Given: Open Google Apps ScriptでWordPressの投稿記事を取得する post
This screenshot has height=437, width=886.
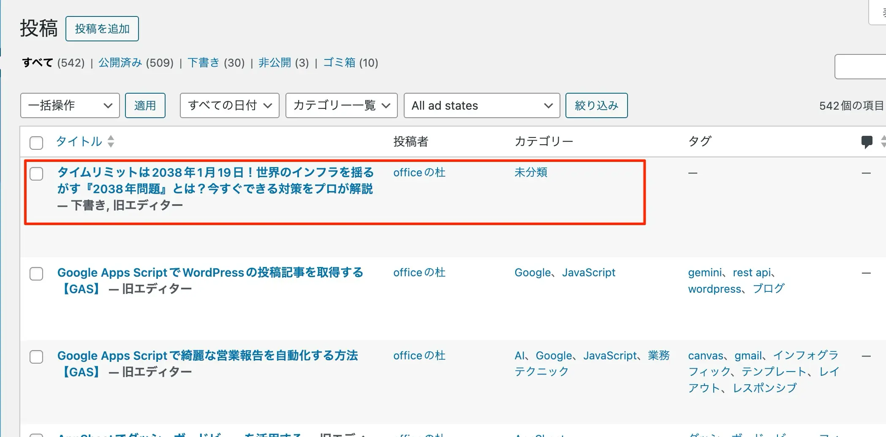Looking at the screenshot, I should 210,281.
